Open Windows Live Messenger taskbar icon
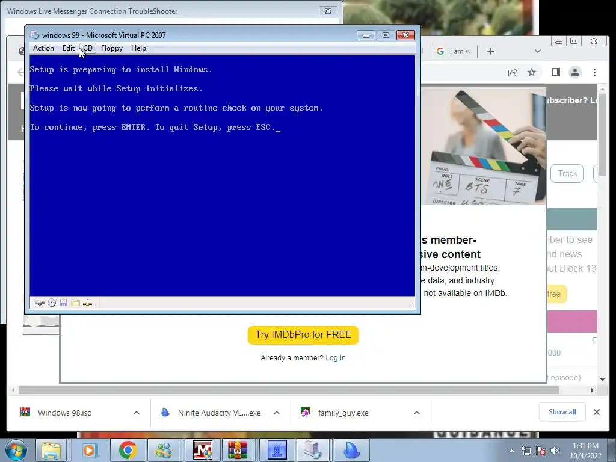Viewport: 616px width, 462px height. (164, 450)
